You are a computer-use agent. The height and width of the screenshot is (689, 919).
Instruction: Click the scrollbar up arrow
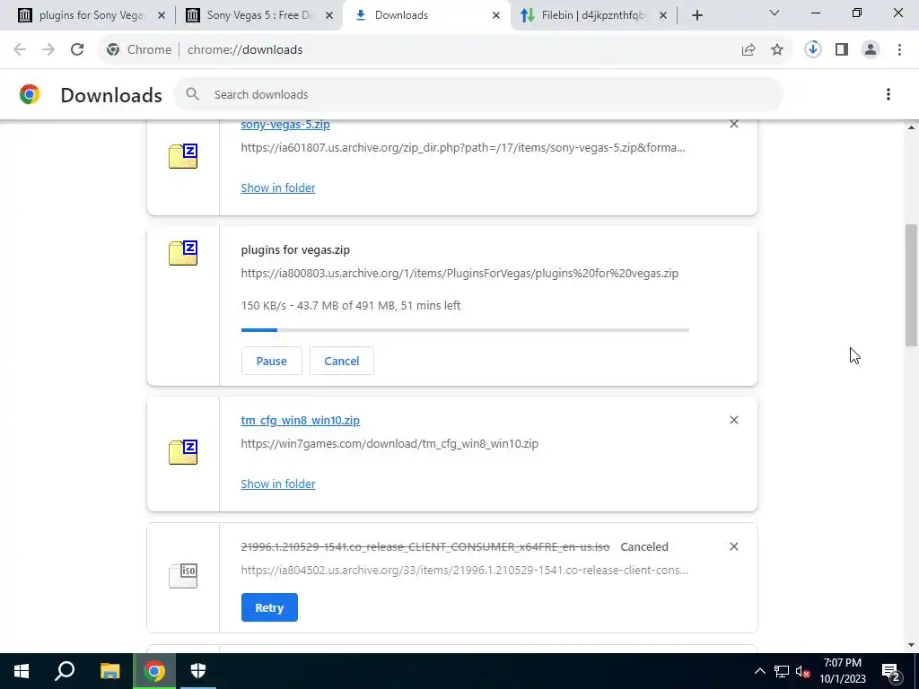911,127
